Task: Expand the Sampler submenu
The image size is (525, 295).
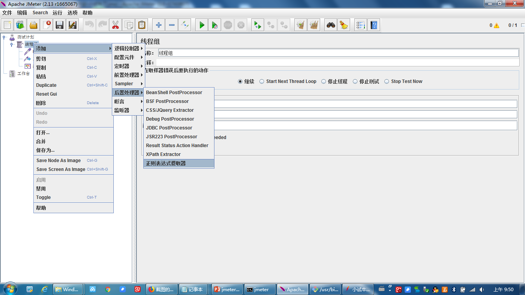Action: [x=128, y=84]
